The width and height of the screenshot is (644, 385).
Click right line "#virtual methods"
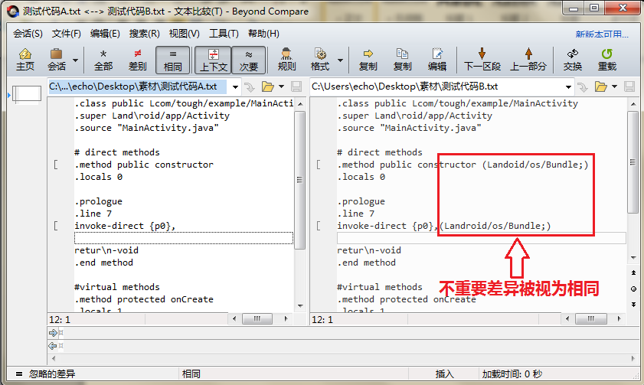coord(380,287)
